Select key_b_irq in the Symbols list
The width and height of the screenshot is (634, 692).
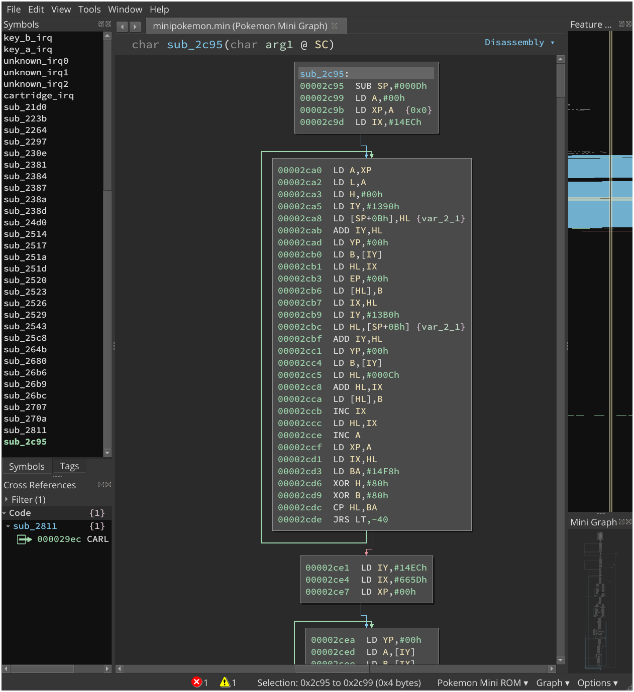28,38
